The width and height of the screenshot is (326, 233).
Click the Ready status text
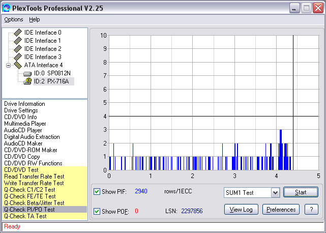pos(12,226)
